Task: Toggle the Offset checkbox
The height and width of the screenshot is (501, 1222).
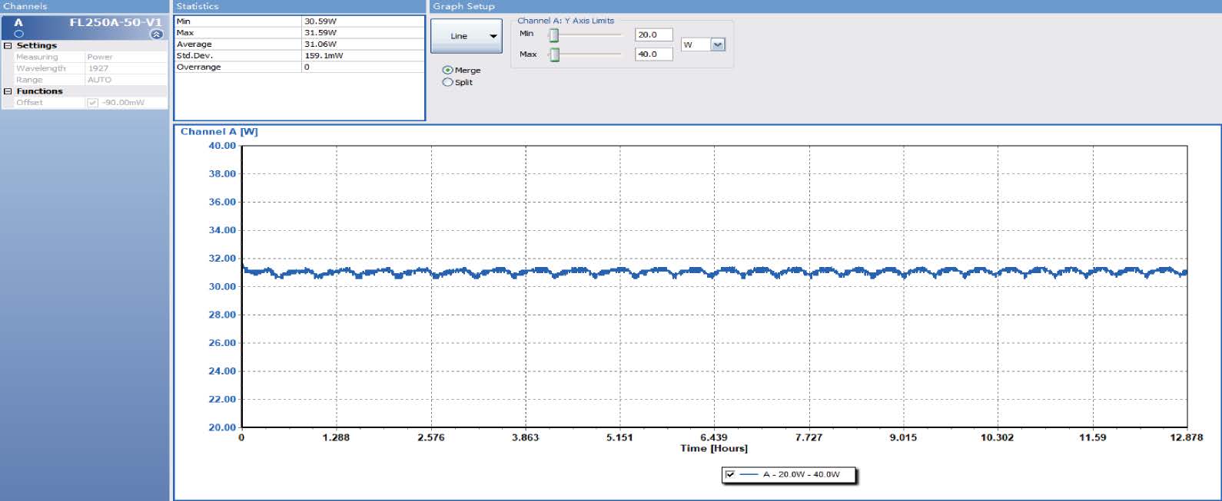Action: tap(93, 103)
